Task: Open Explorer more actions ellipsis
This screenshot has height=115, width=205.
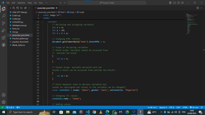Action: pyautogui.click(x=29, y=8)
